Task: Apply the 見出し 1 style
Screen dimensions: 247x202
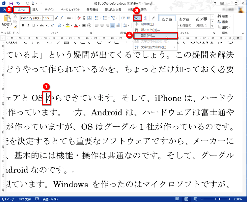Action: (x=201, y=22)
